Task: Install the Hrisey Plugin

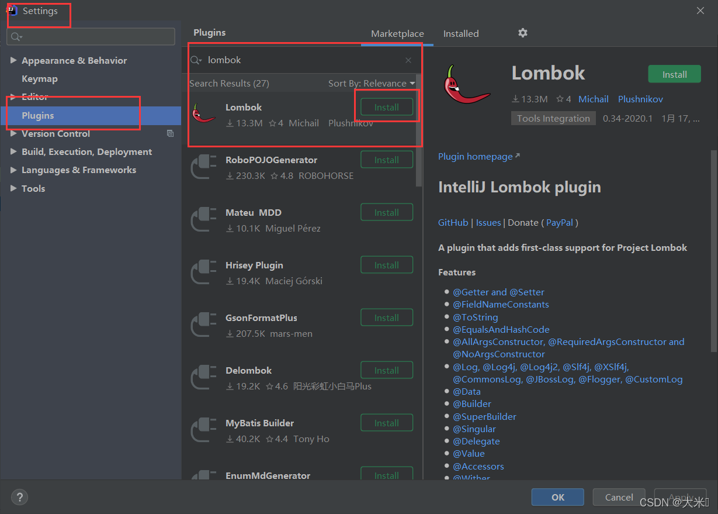Action: [x=387, y=265]
